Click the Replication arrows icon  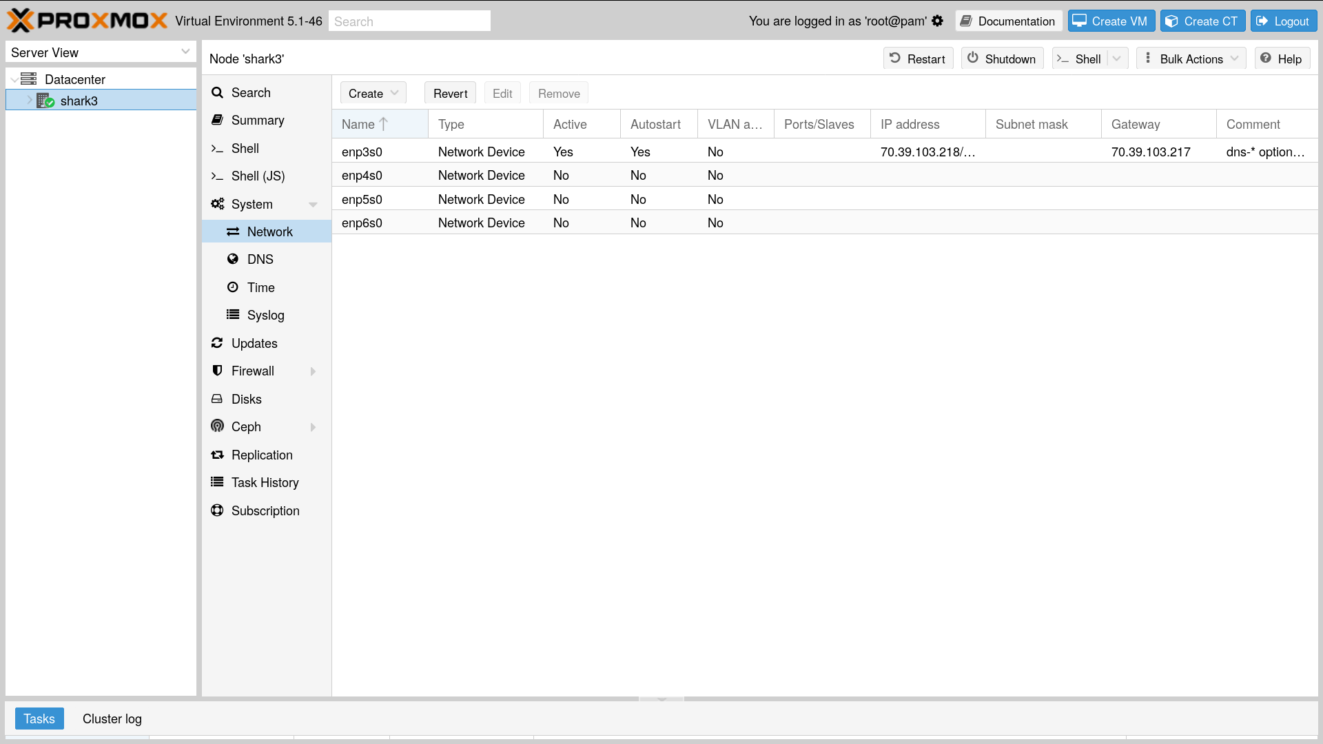pyautogui.click(x=217, y=455)
